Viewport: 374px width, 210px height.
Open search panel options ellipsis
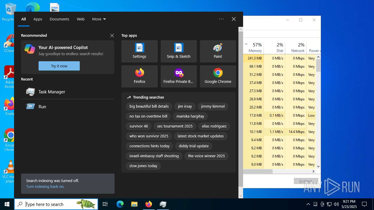pos(221,19)
